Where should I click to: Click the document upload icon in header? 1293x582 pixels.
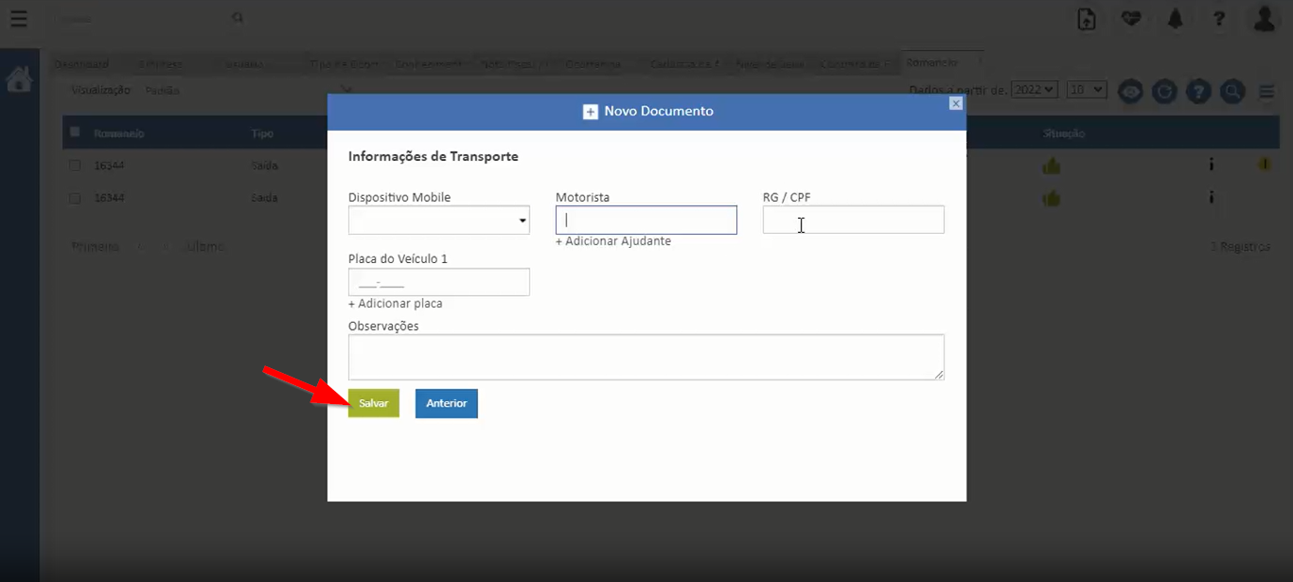(x=1087, y=19)
